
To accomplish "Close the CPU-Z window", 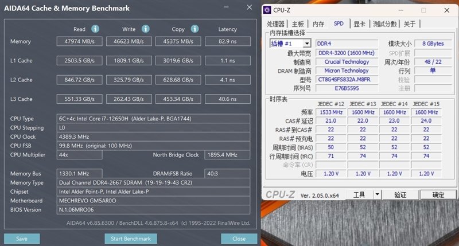I will [447, 10].
